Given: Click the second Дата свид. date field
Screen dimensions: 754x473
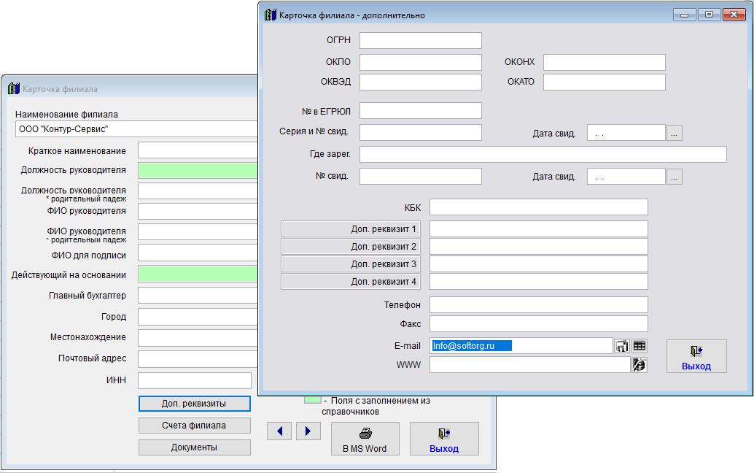Looking at the screenshot, I should coord(626,177).
